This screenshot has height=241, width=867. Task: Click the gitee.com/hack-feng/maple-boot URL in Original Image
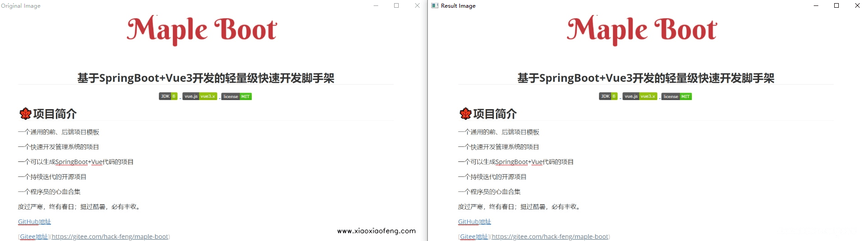(110, 236)
